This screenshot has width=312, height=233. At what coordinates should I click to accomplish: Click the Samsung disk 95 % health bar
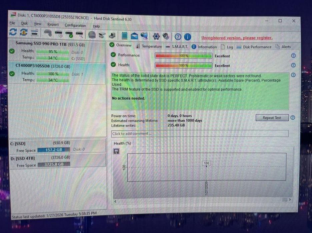53,52
